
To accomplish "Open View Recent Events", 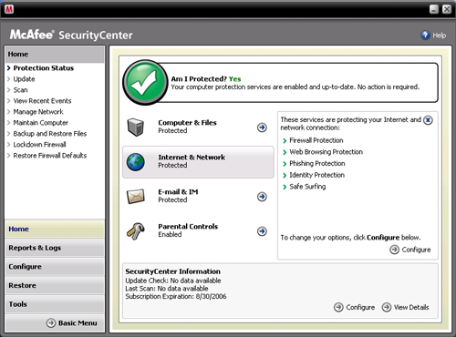I will (42, 101).
